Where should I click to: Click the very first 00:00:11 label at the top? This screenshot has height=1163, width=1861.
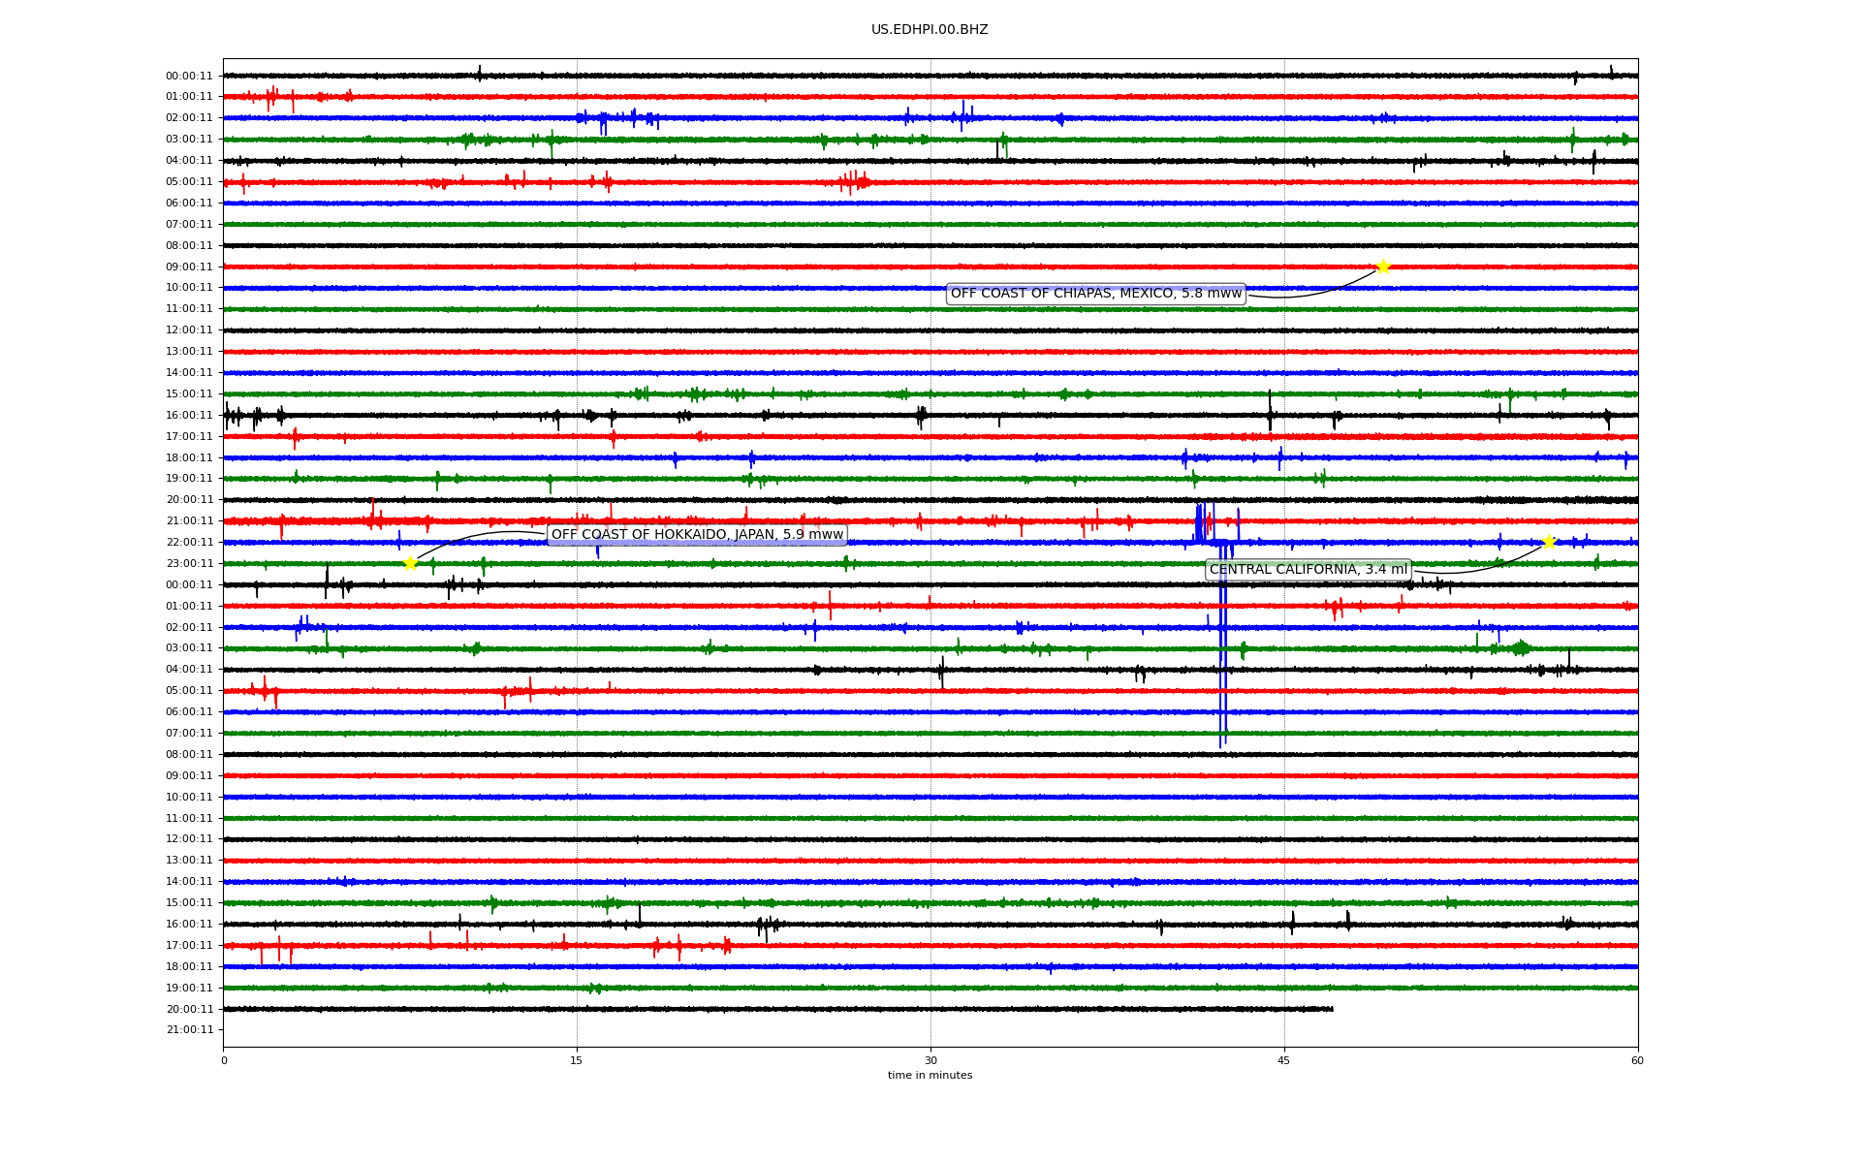click(x=189, y=77)
